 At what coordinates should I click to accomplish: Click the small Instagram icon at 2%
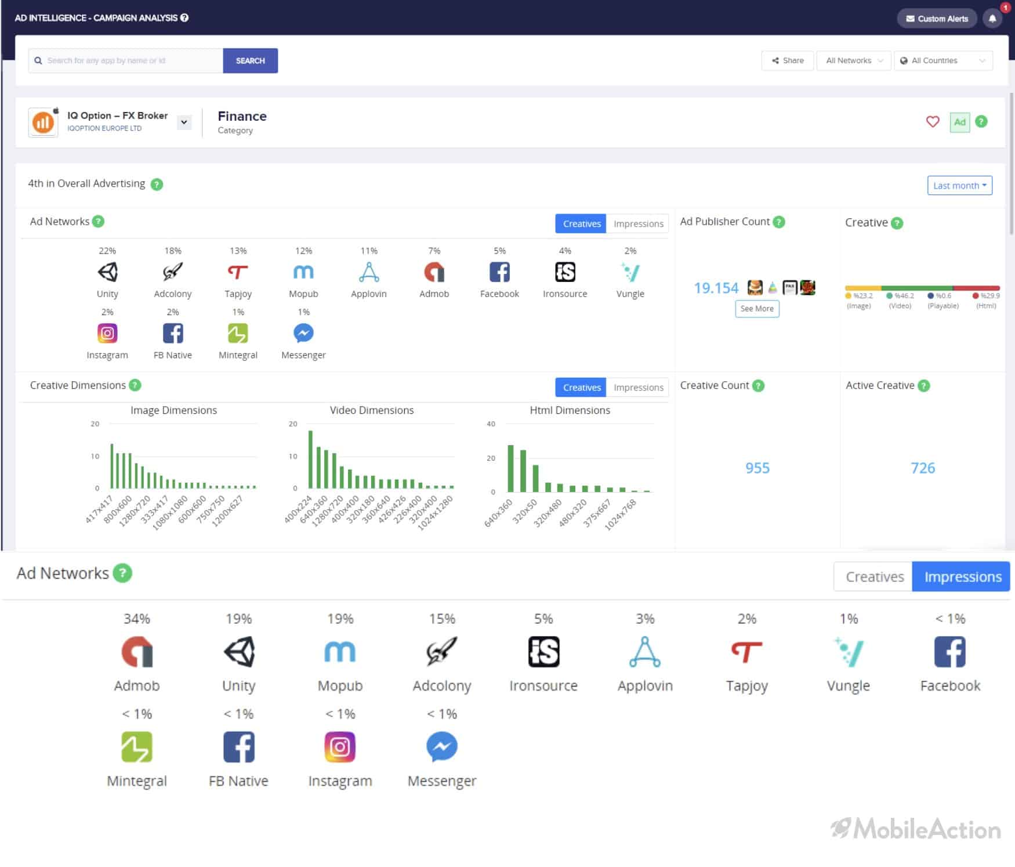click(107, 333)
